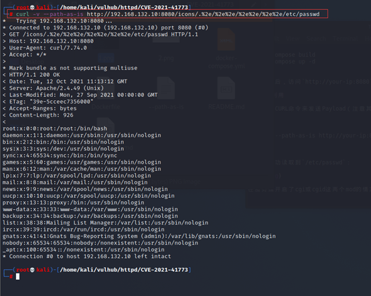The image size is (371, 296).
Task: Click the 'Host: 192.168.132.10:8080' header
Action: point(48,41)
